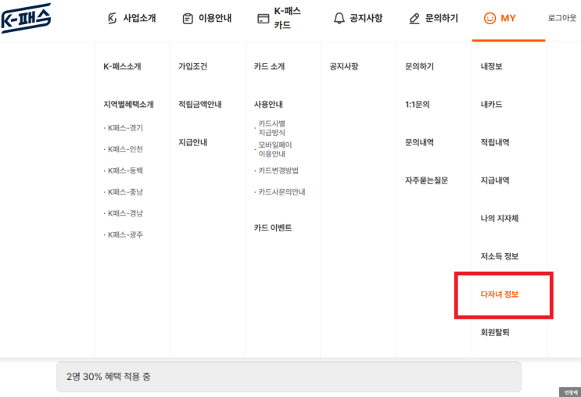Open 카드 이벤트 submenu
581x397 pixels.
(x=273, y=227)
